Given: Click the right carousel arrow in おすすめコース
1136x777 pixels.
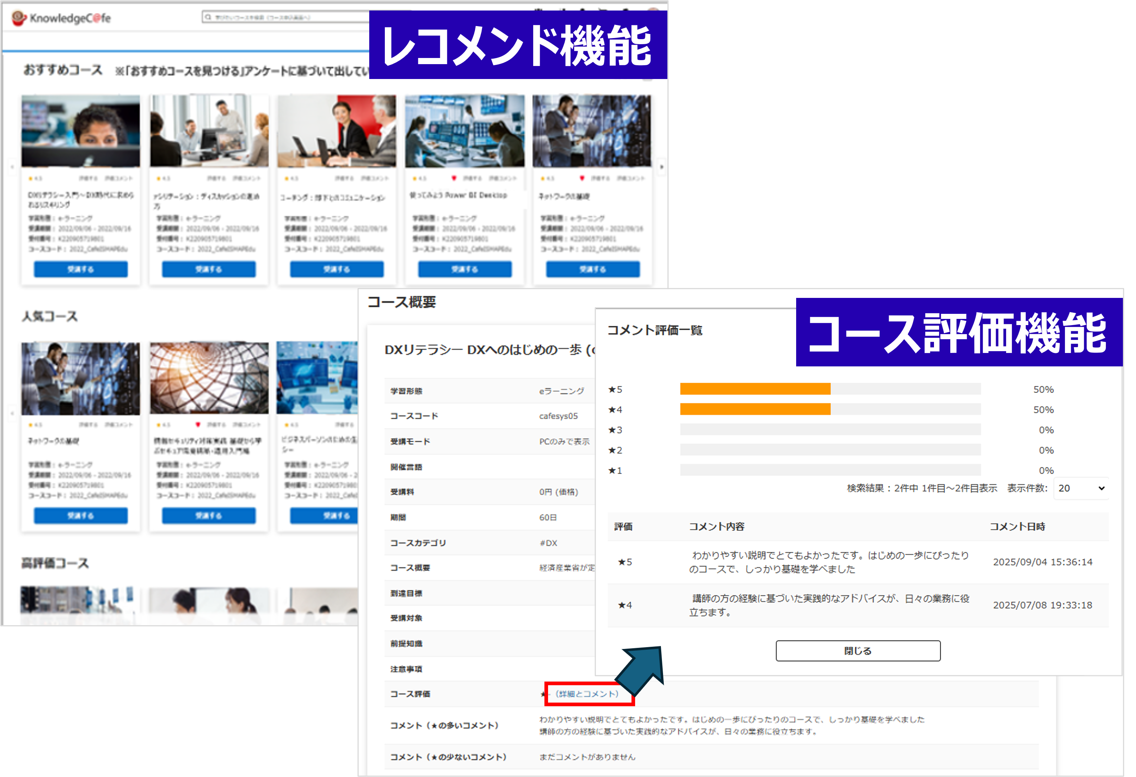Looking at the screenshot, I should (661, 167).
